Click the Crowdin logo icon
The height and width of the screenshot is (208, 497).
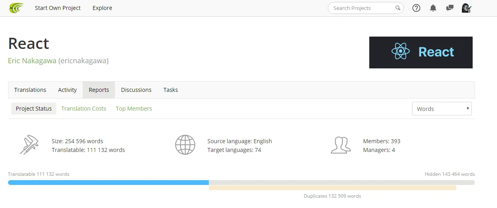[16, 8]
